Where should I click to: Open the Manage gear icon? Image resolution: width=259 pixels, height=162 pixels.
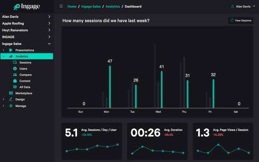11,106
